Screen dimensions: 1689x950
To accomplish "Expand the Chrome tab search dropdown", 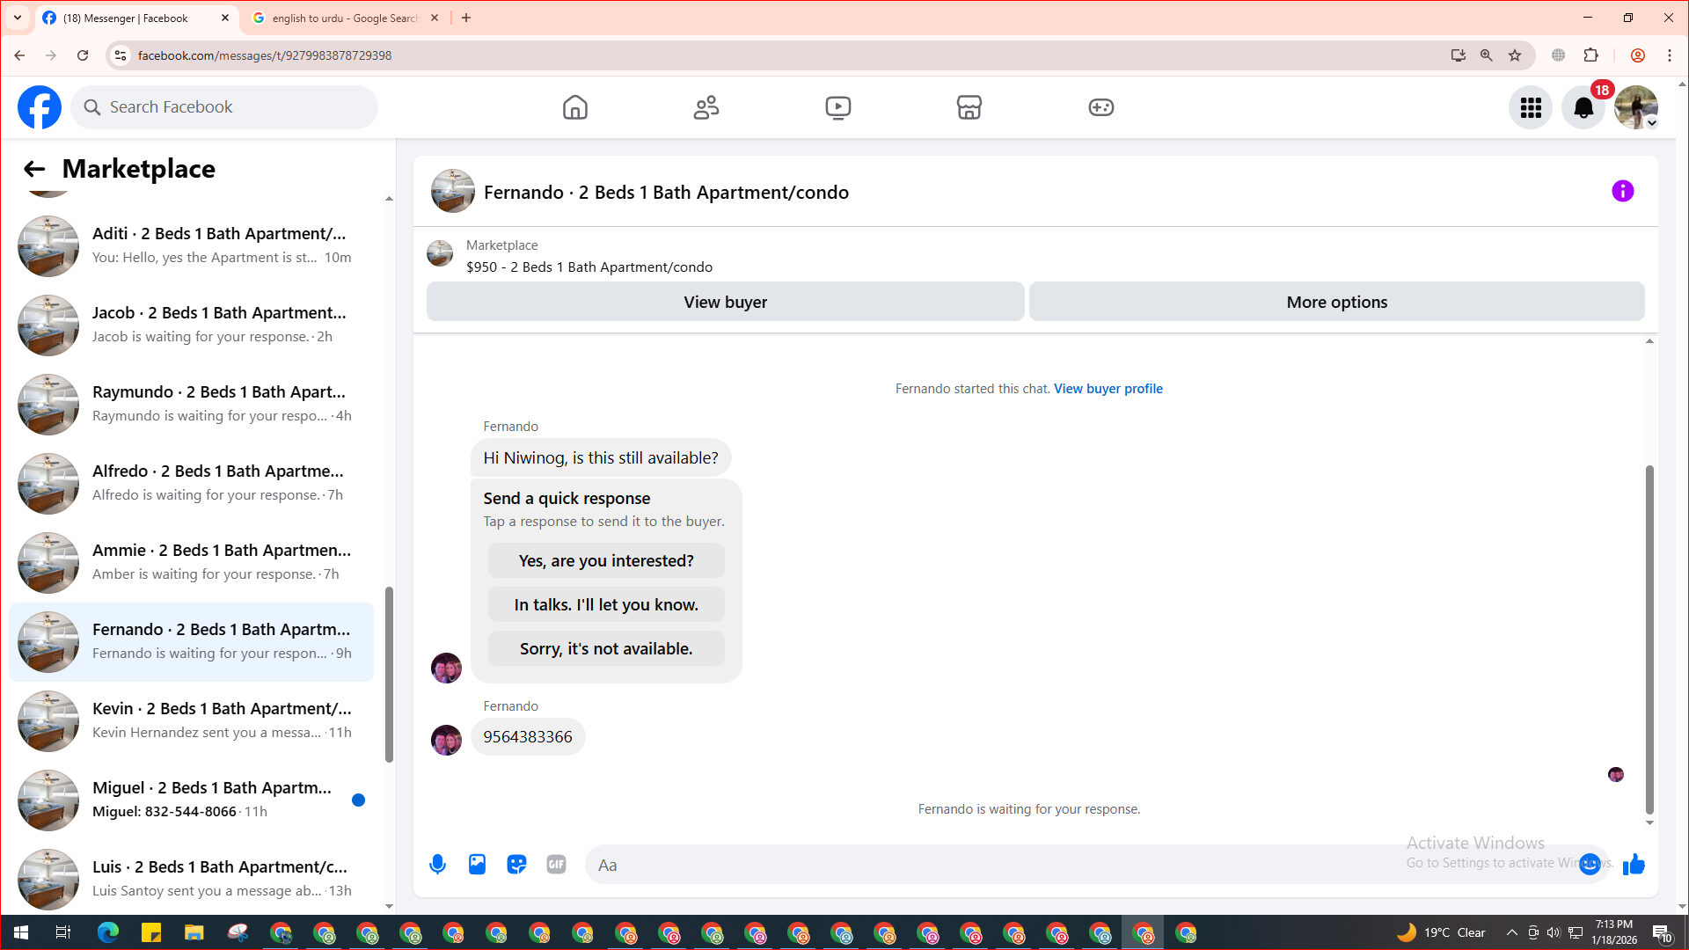I will click(x=18, y=18).
